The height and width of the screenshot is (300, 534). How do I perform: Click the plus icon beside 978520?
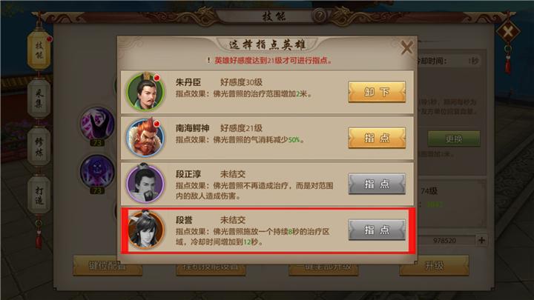pos(481,240)
